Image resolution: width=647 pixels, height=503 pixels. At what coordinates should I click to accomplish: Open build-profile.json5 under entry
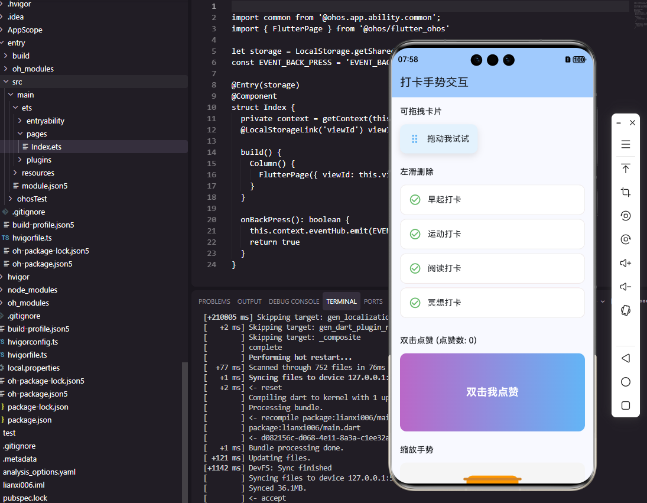[x=43, y=225]
